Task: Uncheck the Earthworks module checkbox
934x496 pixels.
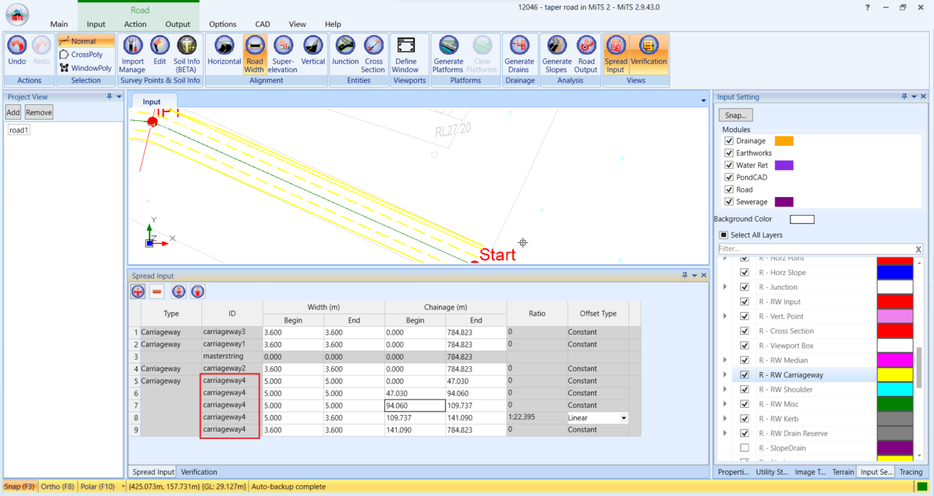Action: tap(727, 152)
